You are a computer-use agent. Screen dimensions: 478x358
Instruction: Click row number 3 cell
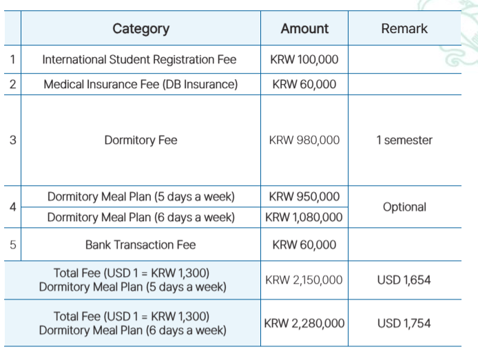coord(13,140)
